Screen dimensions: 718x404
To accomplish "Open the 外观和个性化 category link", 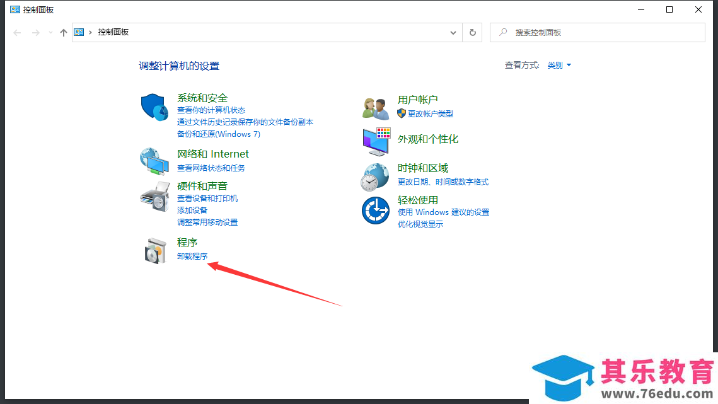I will point(427,139).
